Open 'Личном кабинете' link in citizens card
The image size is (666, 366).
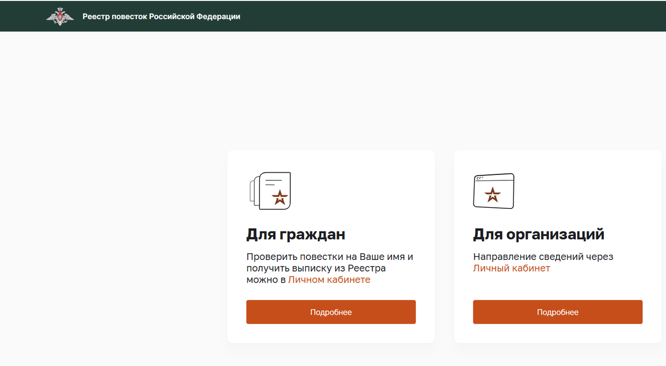click(329, 280)
